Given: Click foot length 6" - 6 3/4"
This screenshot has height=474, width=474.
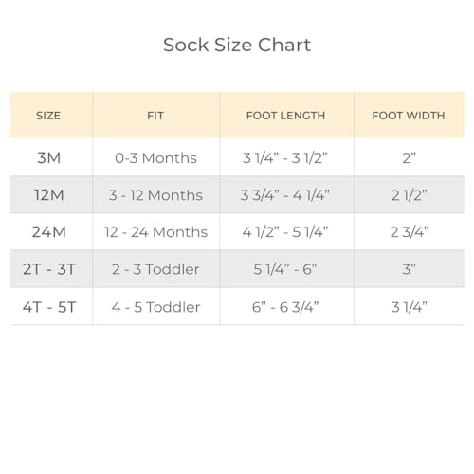Looking at the screenshot, I should pos(285,307).
